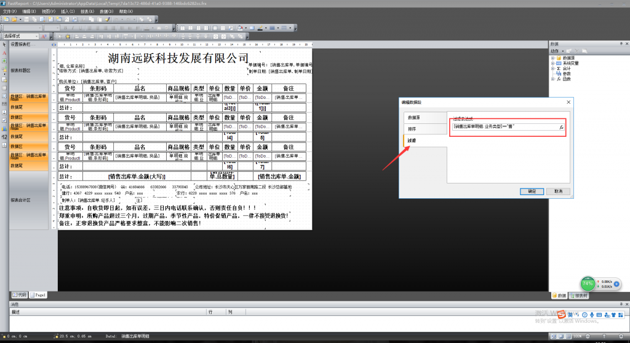Select the 参数 item in data tree
The width and height of the screenshot is (630, 343).
point(567,74)
